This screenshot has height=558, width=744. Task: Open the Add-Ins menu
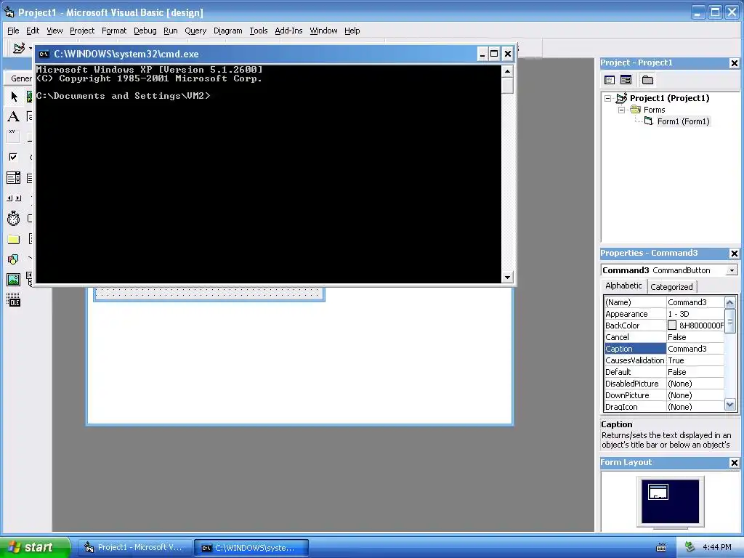pyautogui.click(x=288, y=31)
